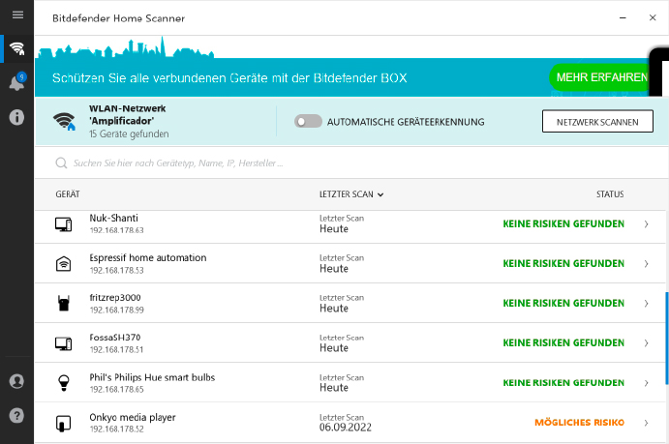The height and width of the screenshot is (444, 669).
Task: Expand fritzrep3000 row chevron
Action: click(647, 304)
